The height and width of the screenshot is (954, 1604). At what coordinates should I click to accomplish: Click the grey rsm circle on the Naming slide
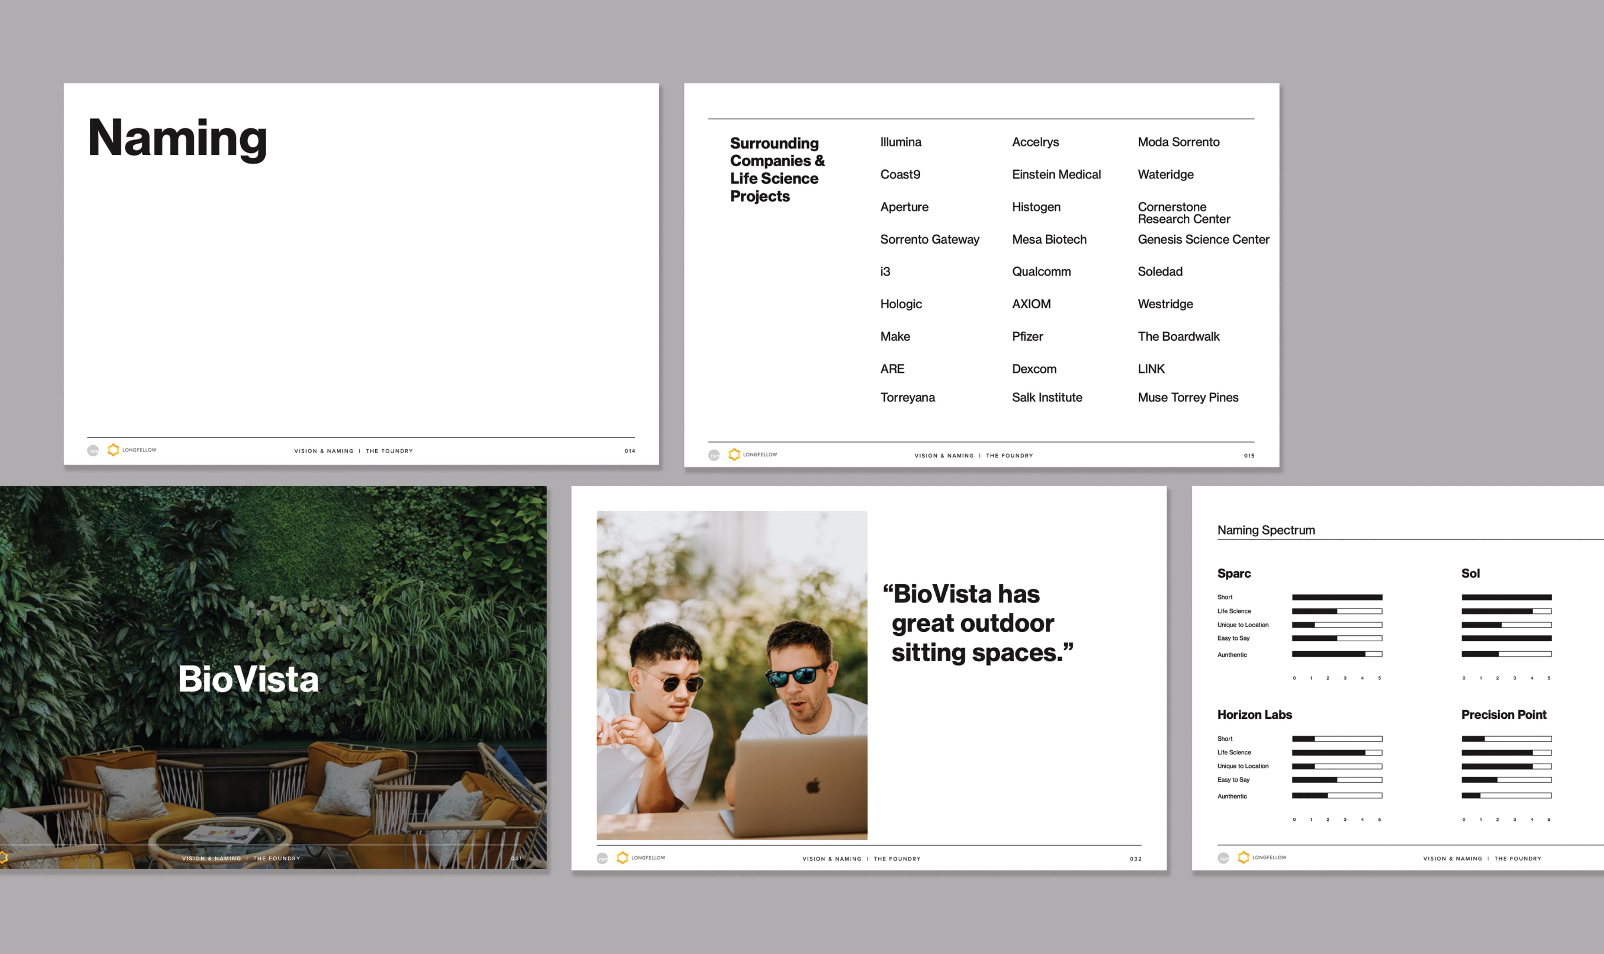93,451
